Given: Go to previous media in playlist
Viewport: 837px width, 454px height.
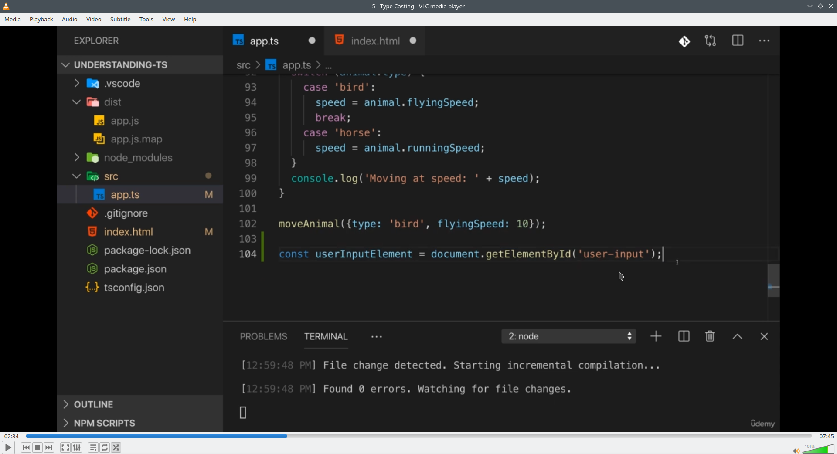Looking at the screenshot, I should [26, 447].
